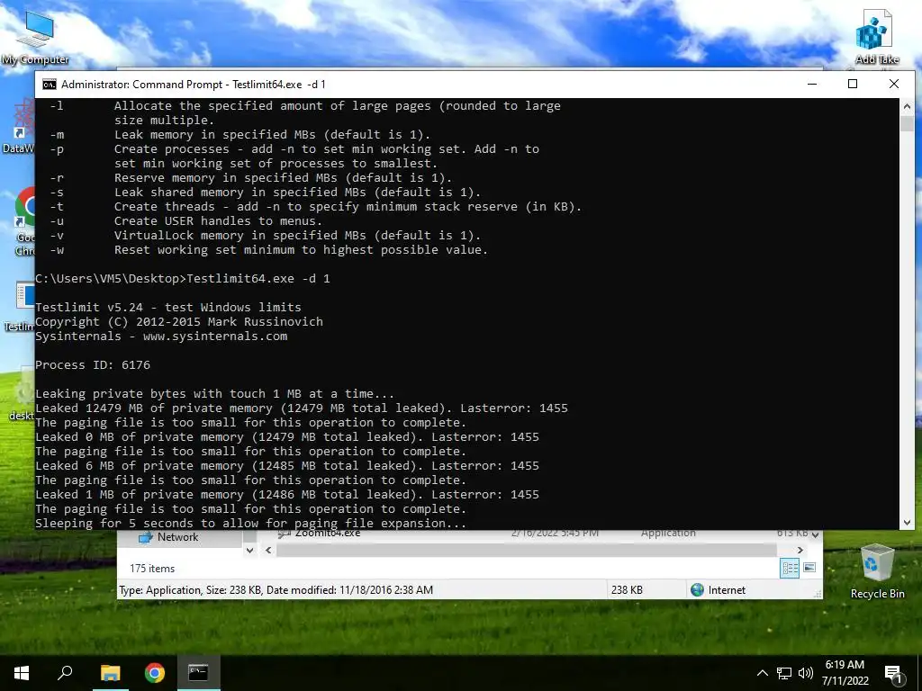922x691 pixels.
Task: Click the 'Testlimit64.exe -d 1' command line
Action: 258,279
